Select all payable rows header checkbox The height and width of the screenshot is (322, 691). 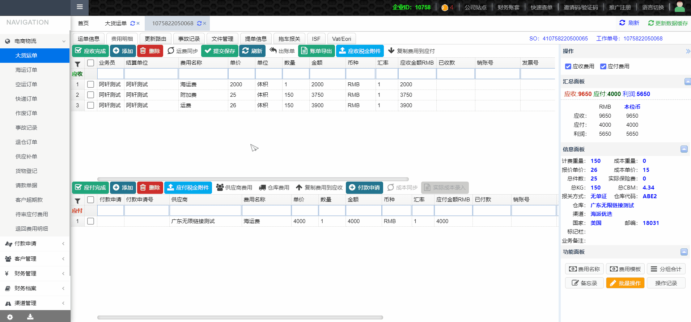[91, 200]
